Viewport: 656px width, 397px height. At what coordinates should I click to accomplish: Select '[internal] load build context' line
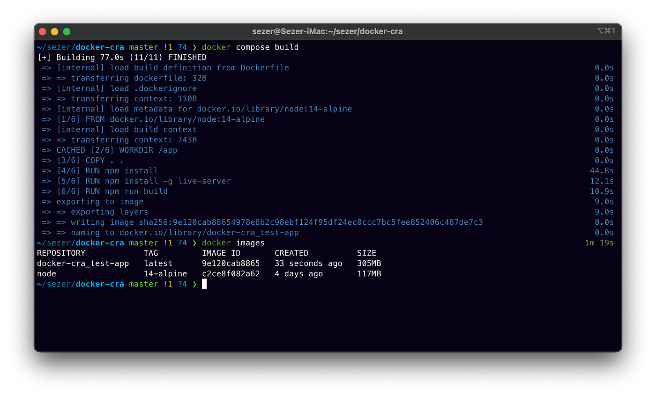(x=119, y=130)
